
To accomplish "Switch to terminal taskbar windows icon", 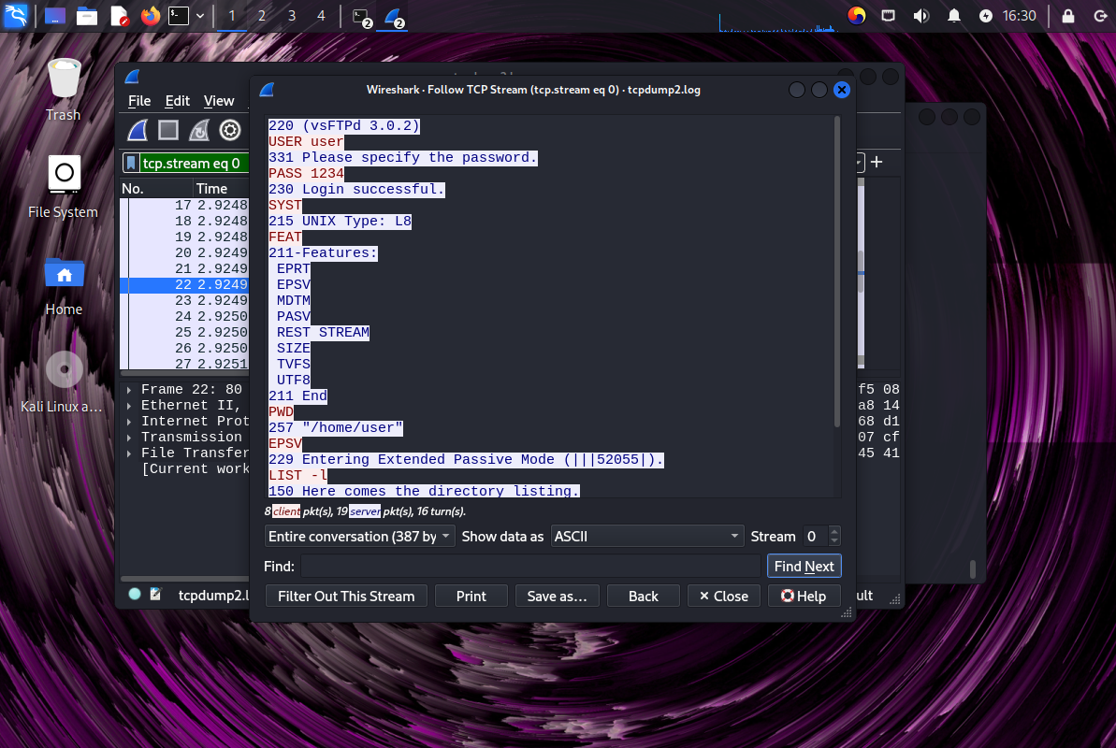I will [362, 17].
